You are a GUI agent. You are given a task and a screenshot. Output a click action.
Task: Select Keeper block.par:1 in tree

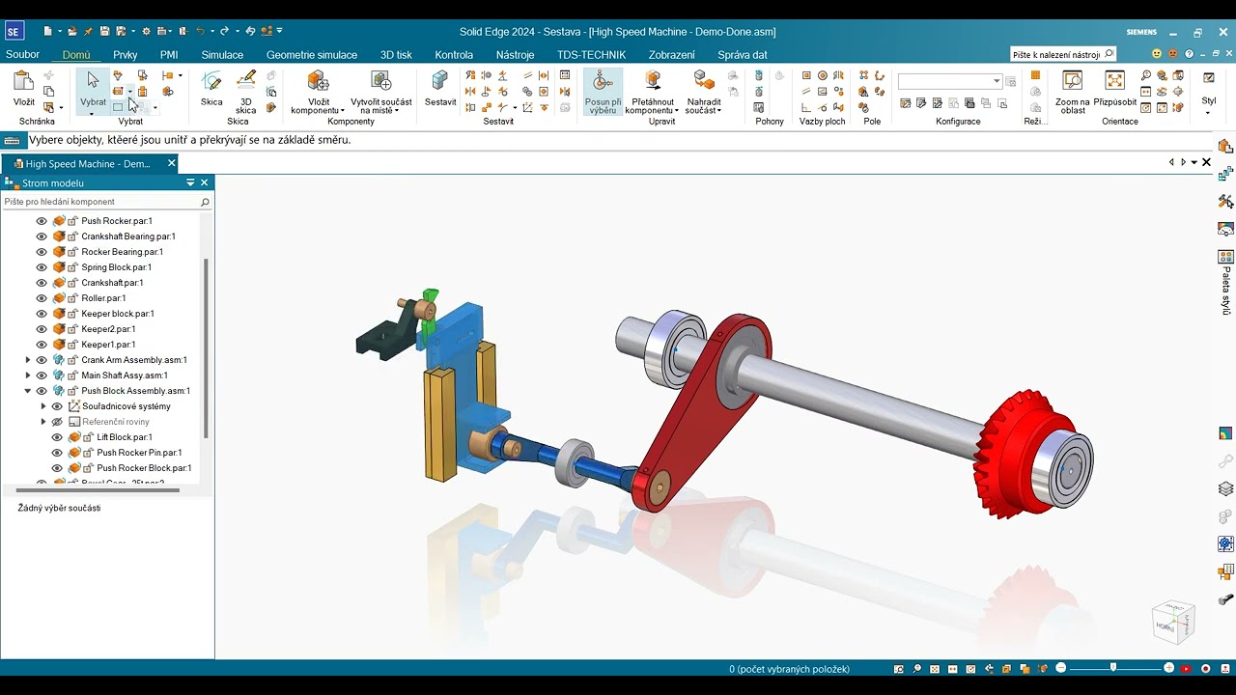(x=118, y=314)
